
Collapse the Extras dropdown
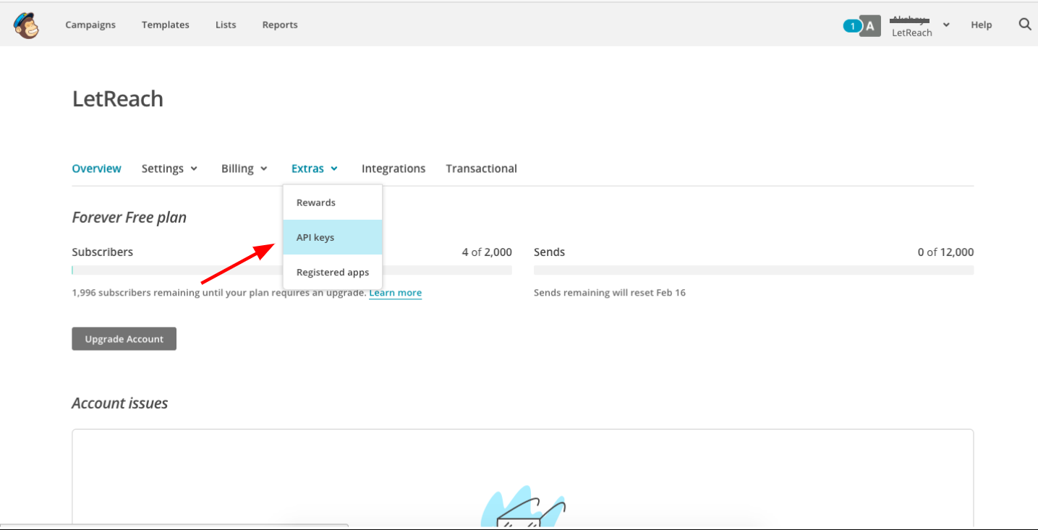tap(315, 168)
